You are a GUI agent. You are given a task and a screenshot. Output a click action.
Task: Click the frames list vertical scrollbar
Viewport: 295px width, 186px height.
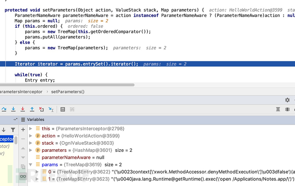16,140
